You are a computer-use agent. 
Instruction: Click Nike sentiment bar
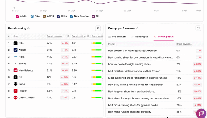[x=97, y=43]
